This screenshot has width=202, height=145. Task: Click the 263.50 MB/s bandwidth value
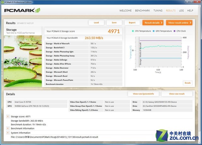click(x=94, y=38)
